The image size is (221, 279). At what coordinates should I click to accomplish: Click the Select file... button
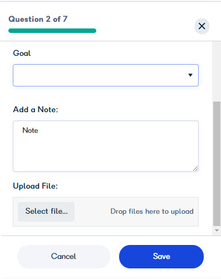click(x=46, y=211)
